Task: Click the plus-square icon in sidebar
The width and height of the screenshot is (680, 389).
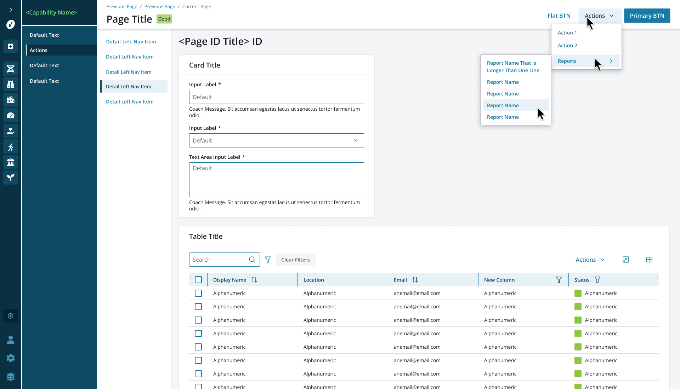Action: coord(11,46)
